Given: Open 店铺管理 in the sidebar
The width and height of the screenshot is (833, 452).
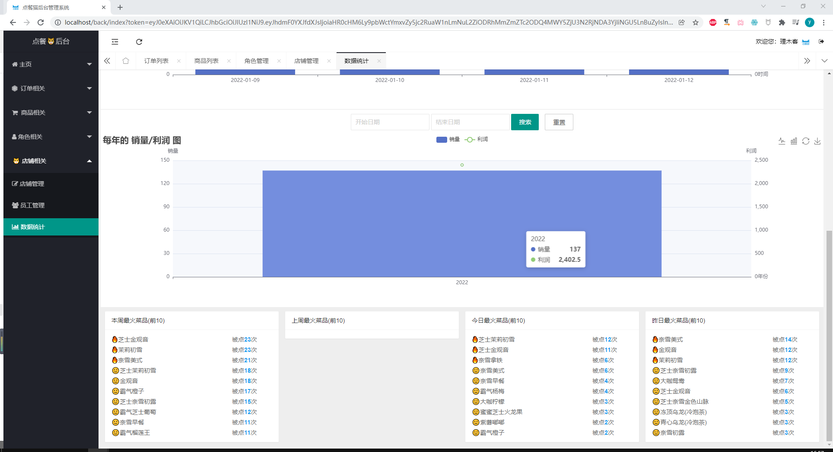Looking at the screenshot, I should click(x=51, y=184).
